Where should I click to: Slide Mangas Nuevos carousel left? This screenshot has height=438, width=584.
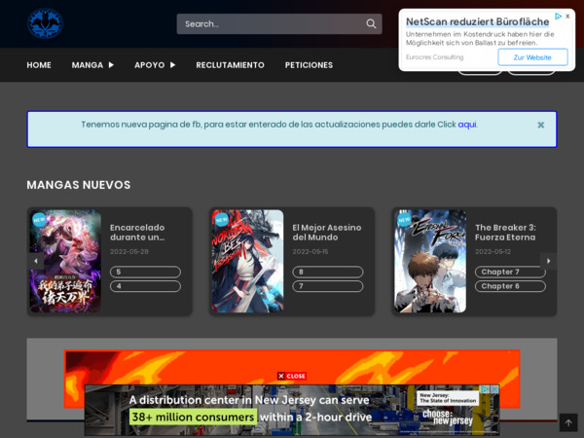point(36,261)
